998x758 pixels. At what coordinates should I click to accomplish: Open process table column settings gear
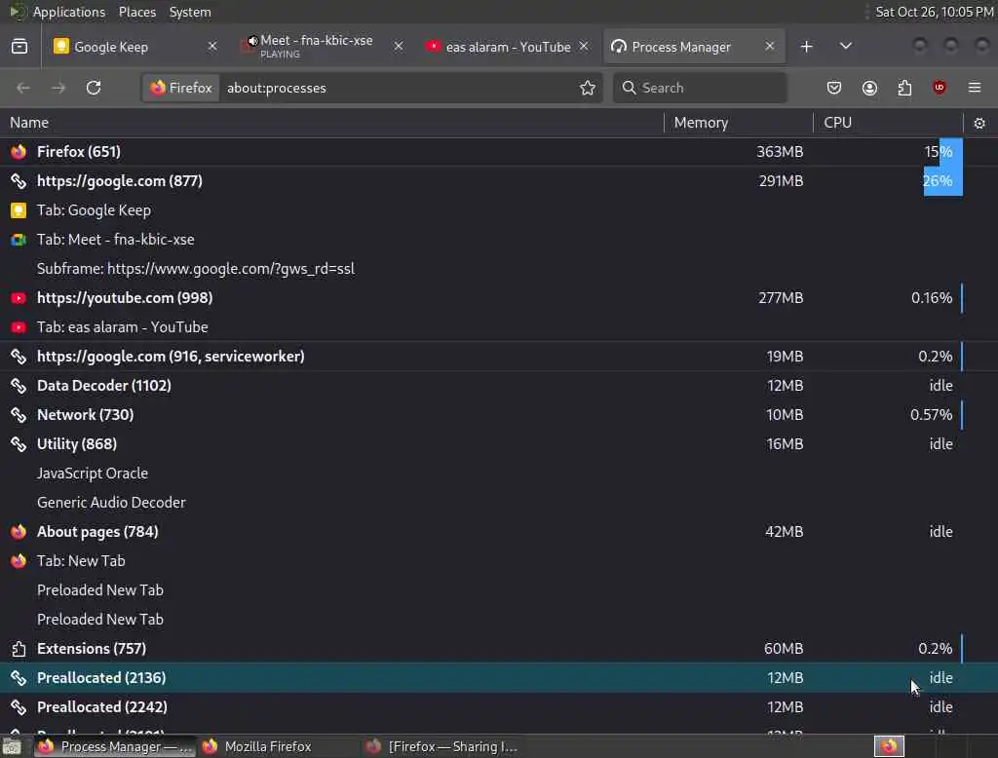pos(979,124)
